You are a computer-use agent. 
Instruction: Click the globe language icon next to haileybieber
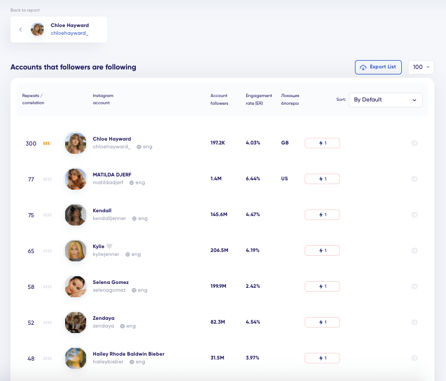(132, 362)
